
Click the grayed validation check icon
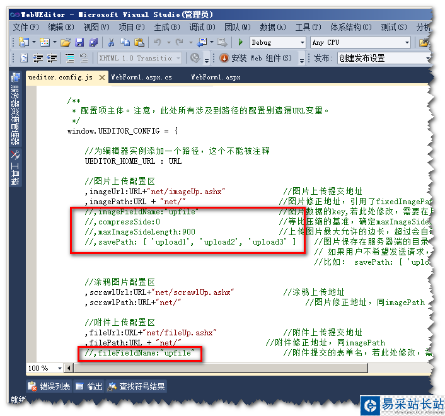coord(195,58)
